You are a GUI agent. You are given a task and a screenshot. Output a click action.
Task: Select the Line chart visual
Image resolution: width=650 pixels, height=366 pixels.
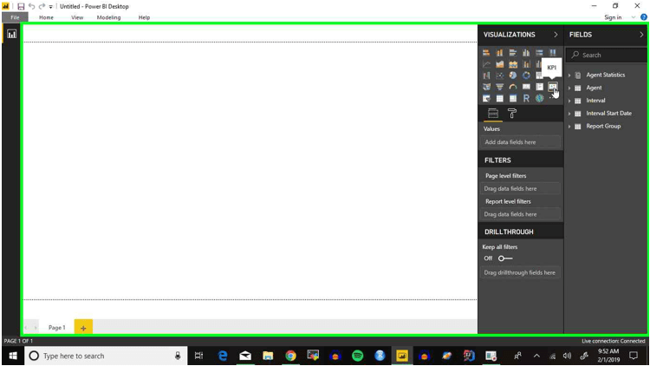(x=486, y=64)
